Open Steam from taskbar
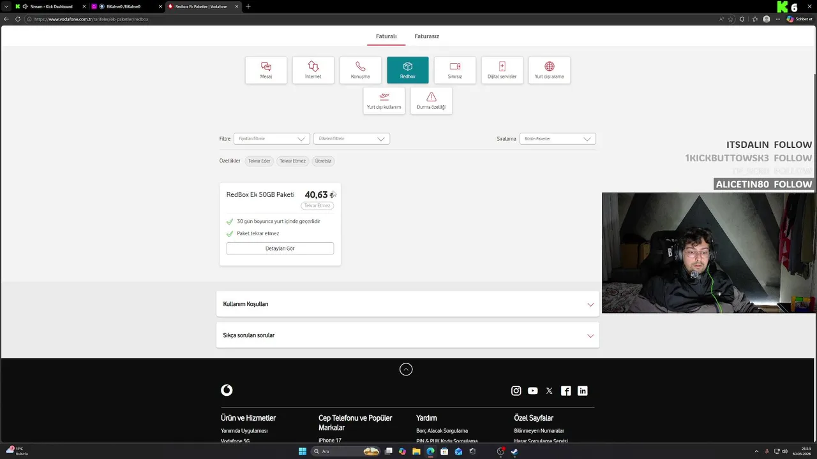The width and height of the screenshot is (817, 459). (x=514, y=451)
